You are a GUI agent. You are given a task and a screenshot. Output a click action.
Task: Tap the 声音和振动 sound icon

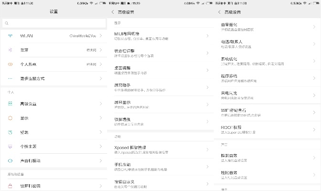tap(10, 161)
